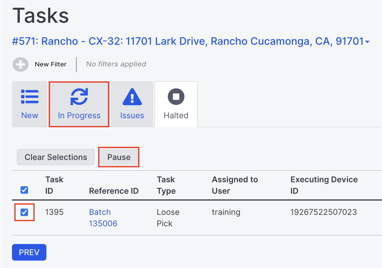Toggle the select-all checkbox in table header

pos(24,190)
